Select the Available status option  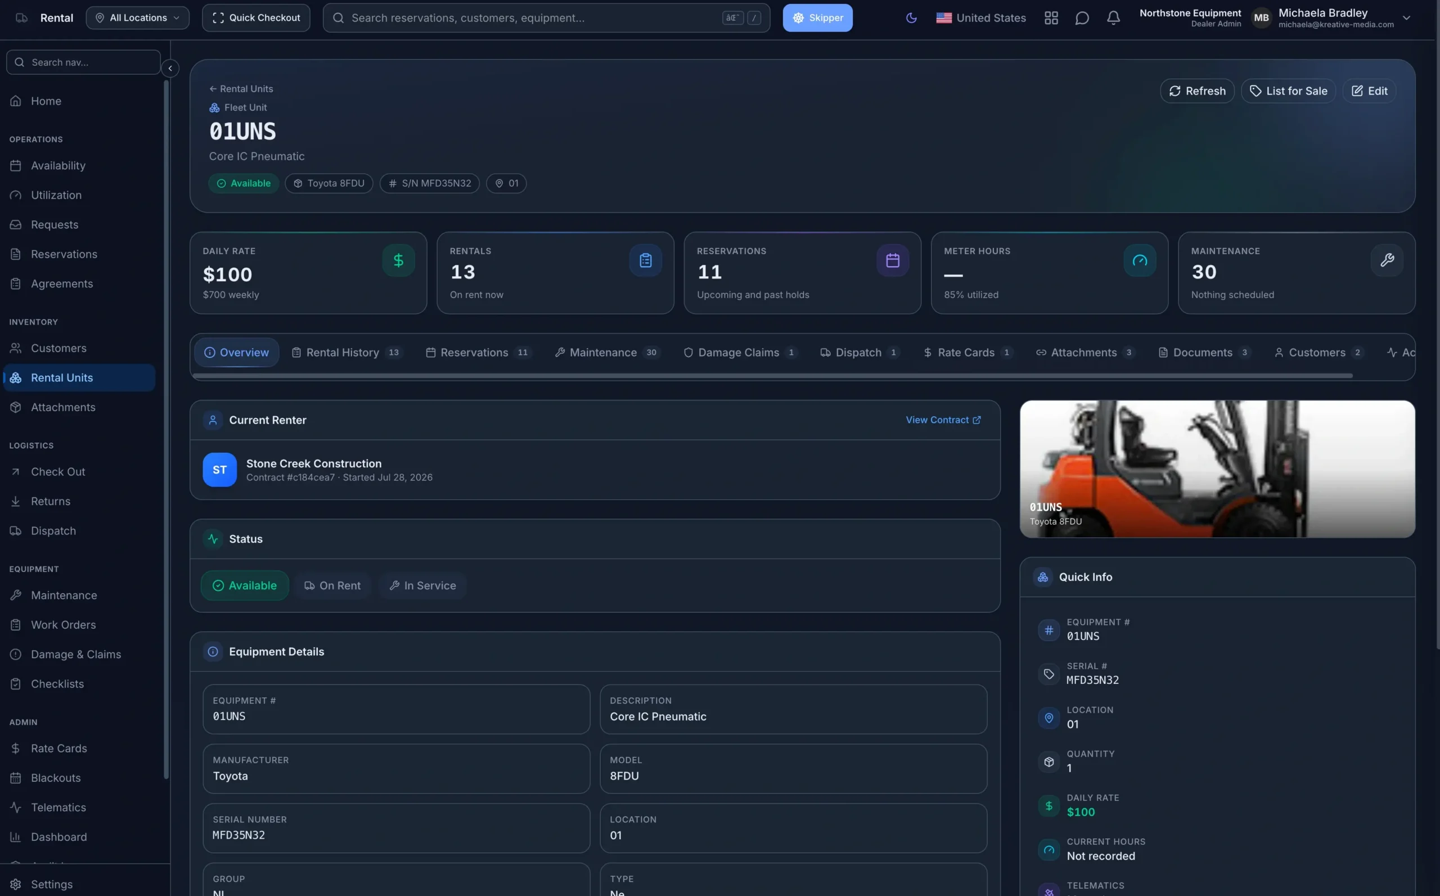pos(245,586)
